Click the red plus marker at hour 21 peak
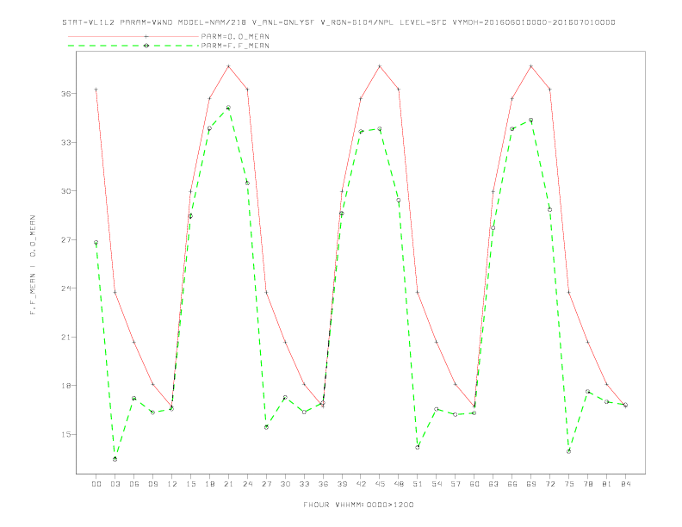682x527 pixels. 228,66
